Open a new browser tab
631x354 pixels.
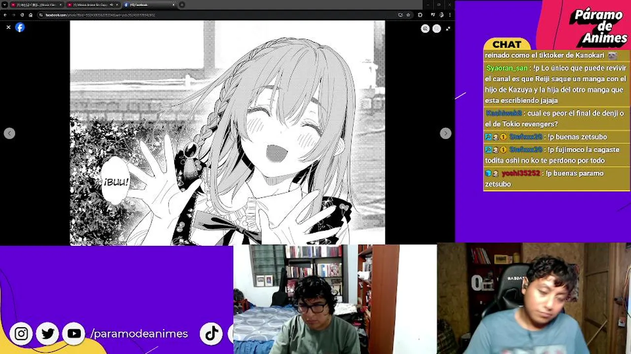point(182,4)
